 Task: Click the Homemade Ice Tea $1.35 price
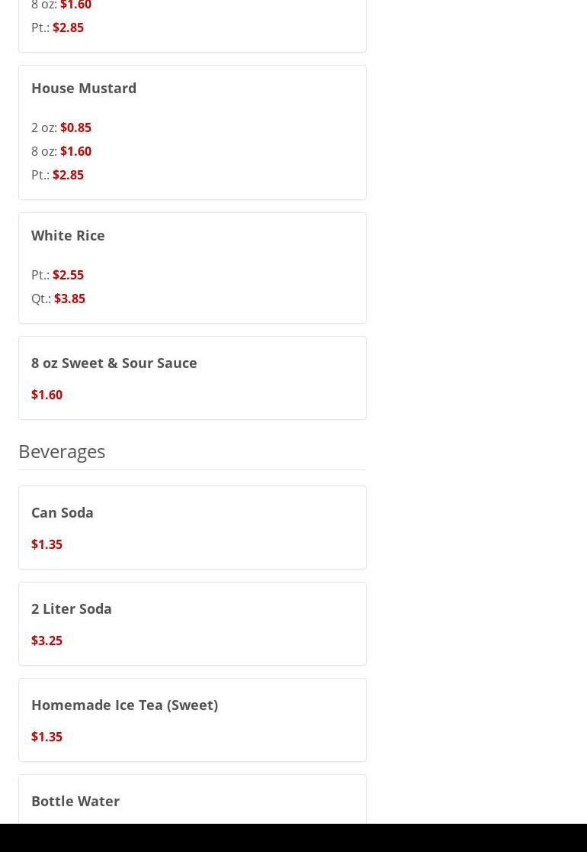click(x=47, y=737)
